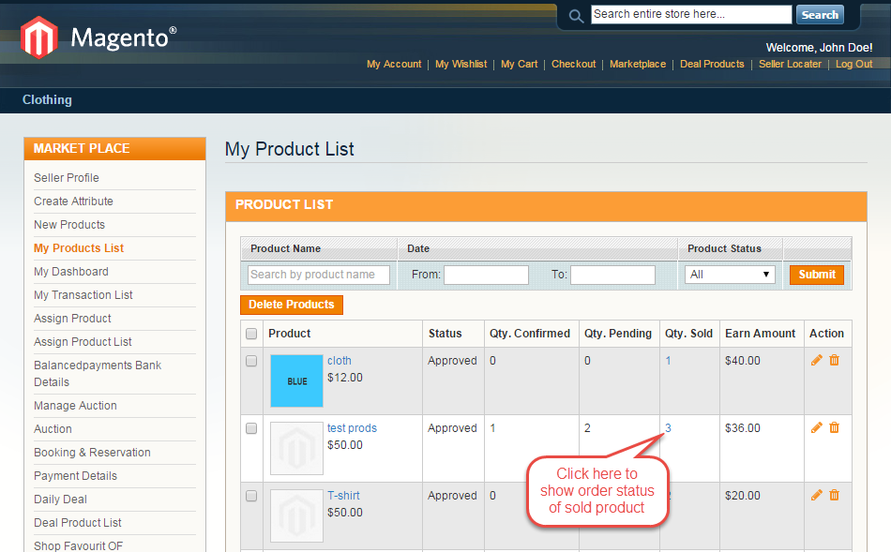891x552 pixels.
Task: Toggle the select-all checkbox in table header
Action: tap(251, 334)
